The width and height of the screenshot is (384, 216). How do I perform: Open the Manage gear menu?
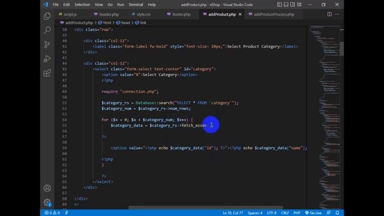[x=47, y=202]
